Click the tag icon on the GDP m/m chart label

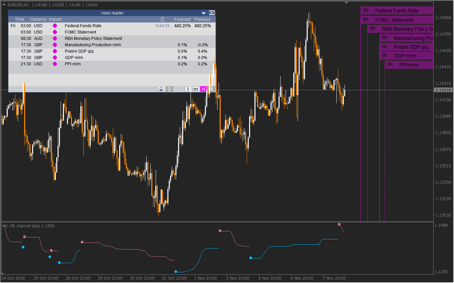coord(385,55)
